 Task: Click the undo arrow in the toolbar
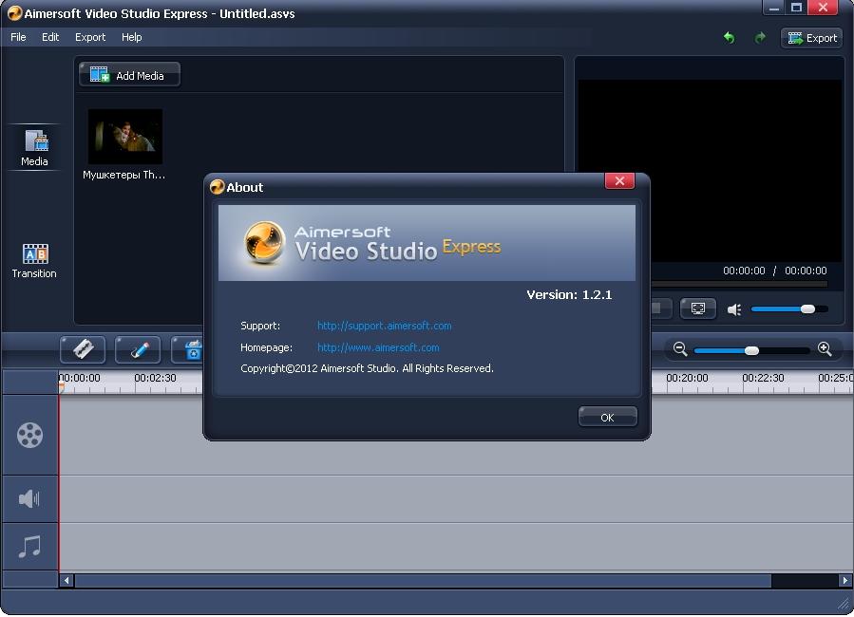(x=728, y=37)
